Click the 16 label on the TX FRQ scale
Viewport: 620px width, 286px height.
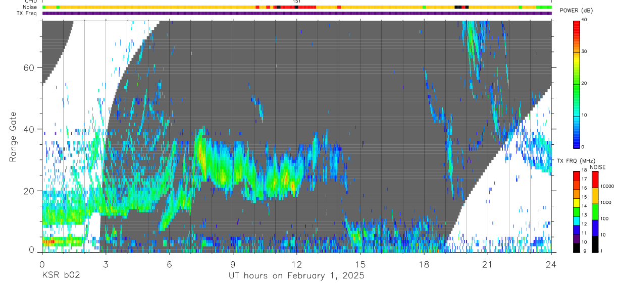click(x=585, y=188)
